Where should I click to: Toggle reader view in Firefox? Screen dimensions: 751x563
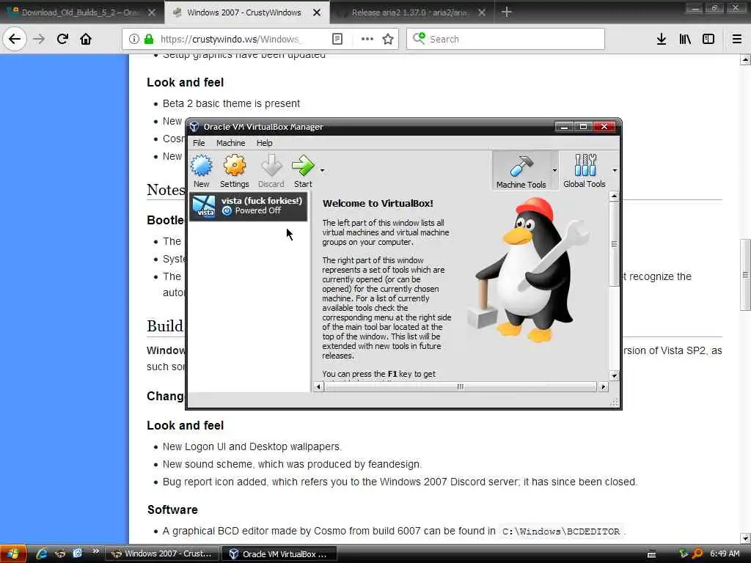coord(337,39)
